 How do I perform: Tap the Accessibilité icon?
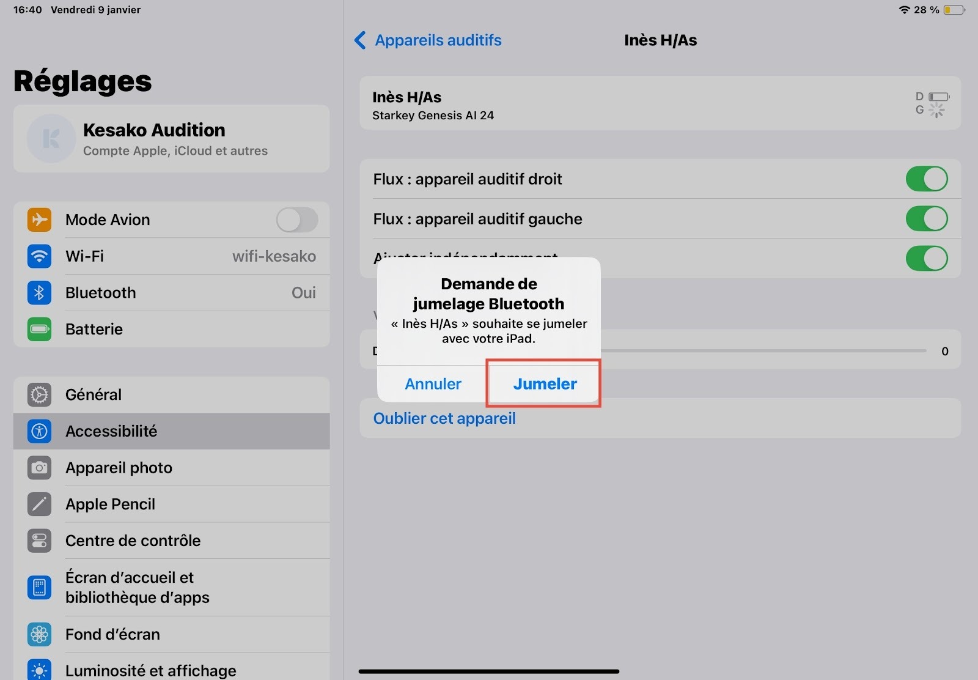point(39,431)
